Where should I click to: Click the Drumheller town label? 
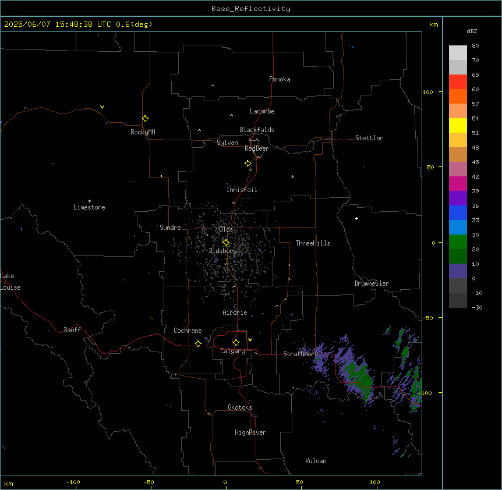pyautogui.click(x=372, y=283)
